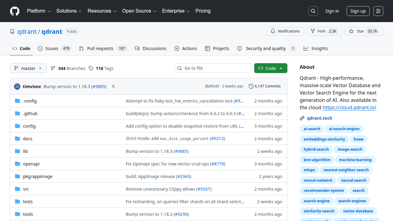Image resolution: width=393 pixels, height=221 pixels.
Task: Select the nearest-neighbor-search topic tag
Action: (346, 170)
